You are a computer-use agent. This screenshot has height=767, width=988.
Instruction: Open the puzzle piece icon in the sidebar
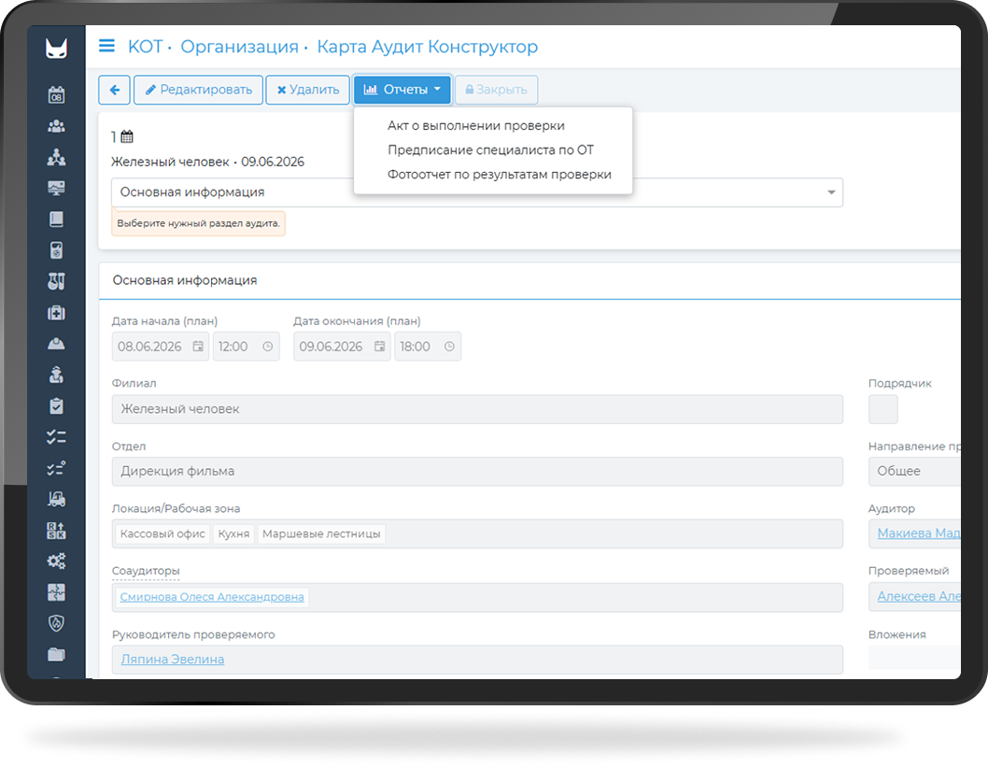56,592
